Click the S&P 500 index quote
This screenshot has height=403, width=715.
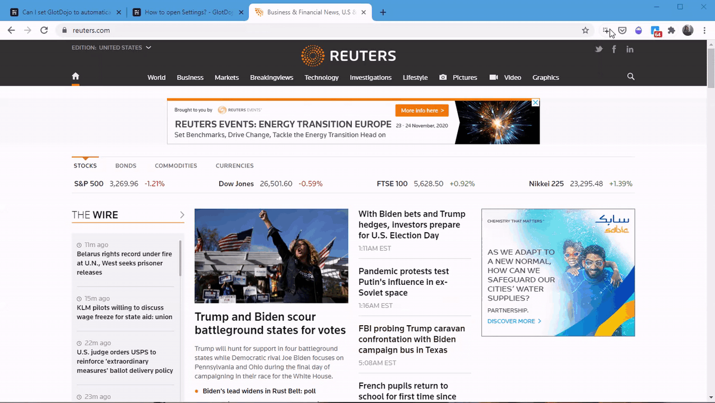pyautogui.click(x=119, y=184)
